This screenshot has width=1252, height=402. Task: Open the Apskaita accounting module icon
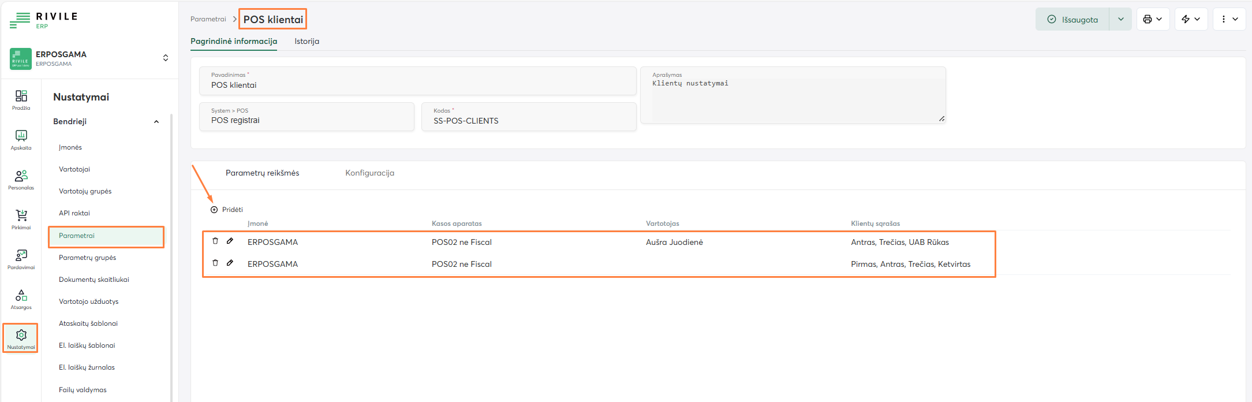21,139
